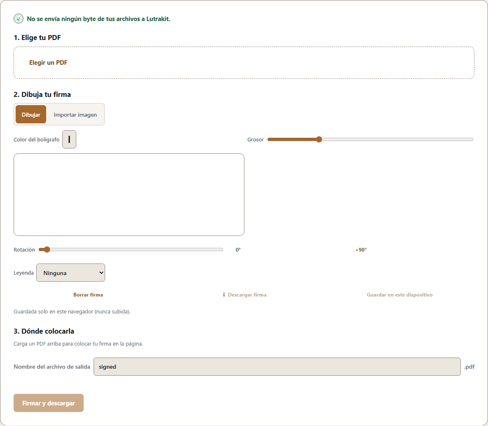The image size is (488, 426).
Task: Click Borrar firma to clear signature
Action: tap(88, 294)
